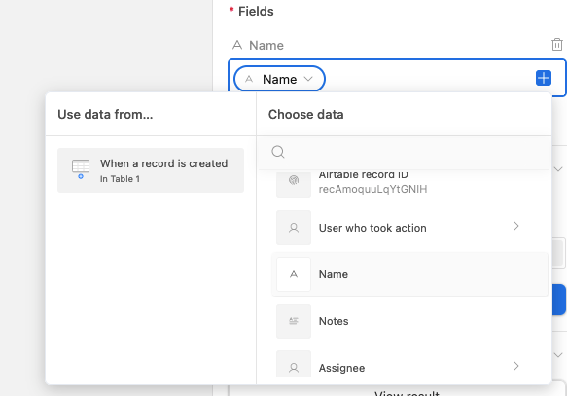Open the Name token dropdown chevron
Viewport: 567px width, 396px height.
(308, 79)
